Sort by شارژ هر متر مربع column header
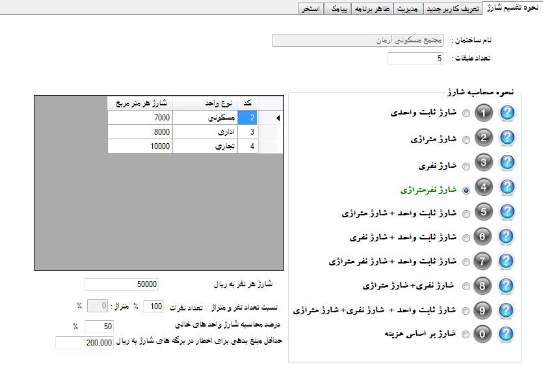543x365 pixels. pyautogui.click(x=140, y=103)
